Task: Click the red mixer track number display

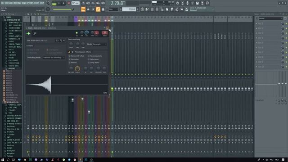Action: tap(105, 33)
